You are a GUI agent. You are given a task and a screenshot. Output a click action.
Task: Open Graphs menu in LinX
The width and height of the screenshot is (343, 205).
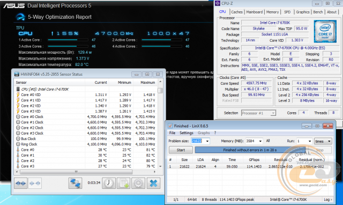point(204,133)
